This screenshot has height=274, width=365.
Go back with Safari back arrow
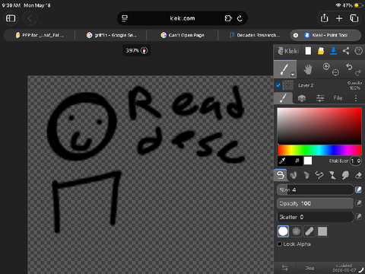point(30,18)
